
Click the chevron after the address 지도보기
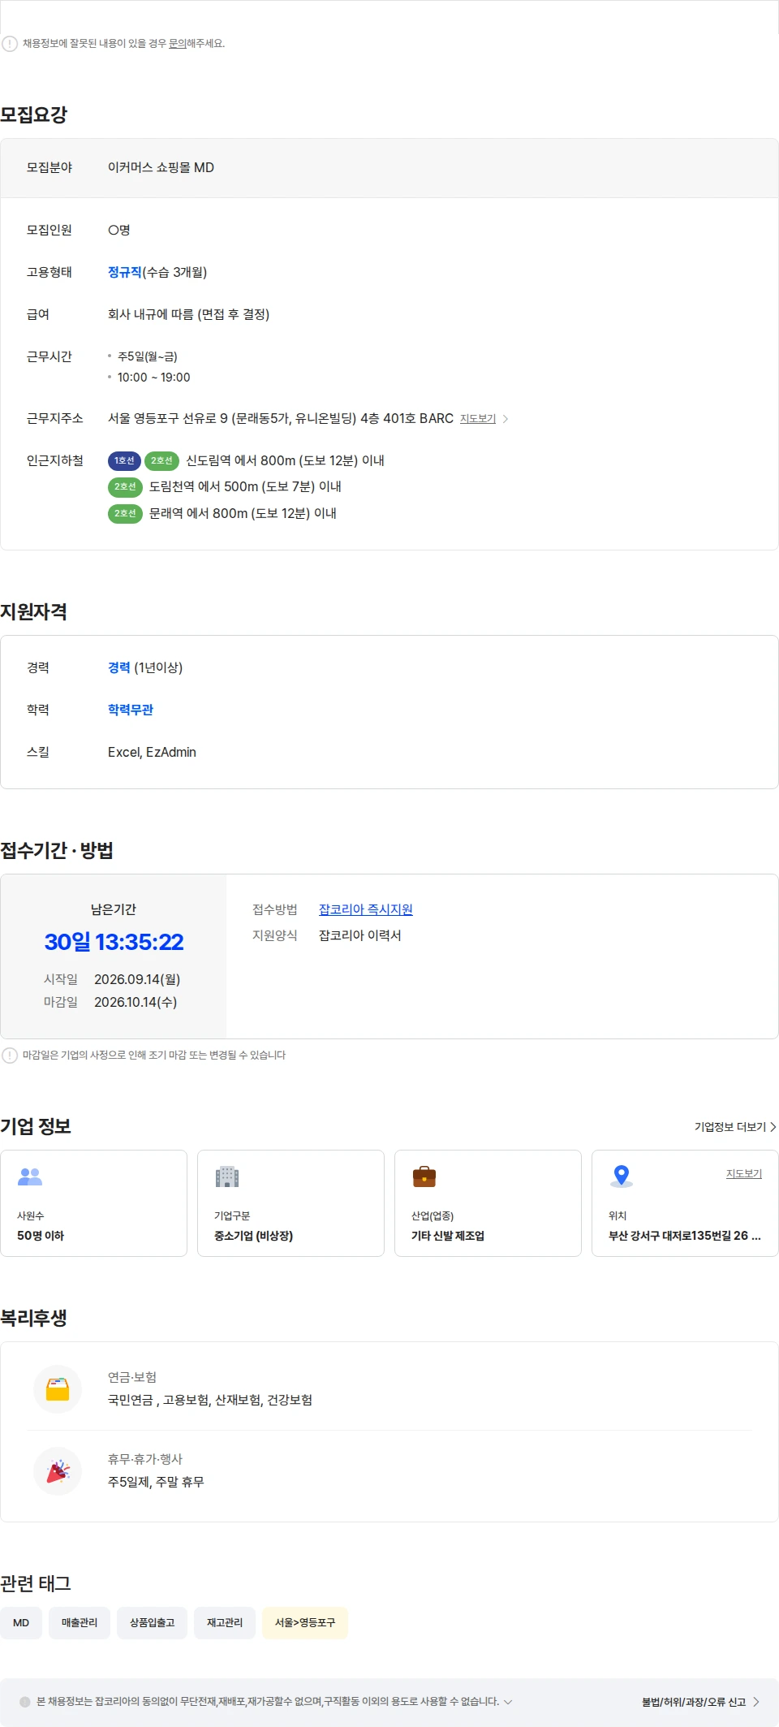tap(506, 419)
